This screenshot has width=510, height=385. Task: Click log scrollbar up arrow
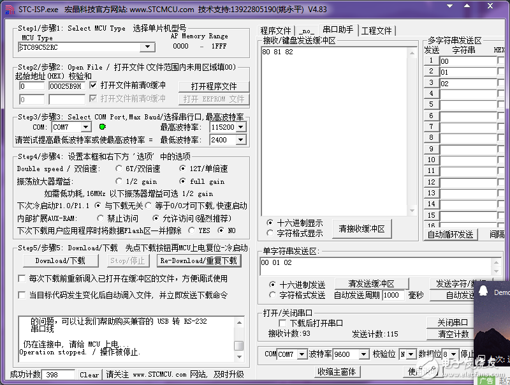click(x=239, y=322)
